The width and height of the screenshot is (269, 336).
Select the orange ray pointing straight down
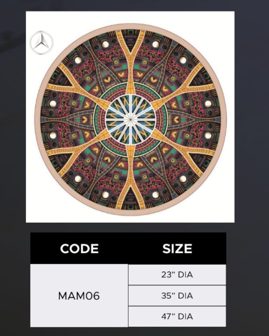130,177
